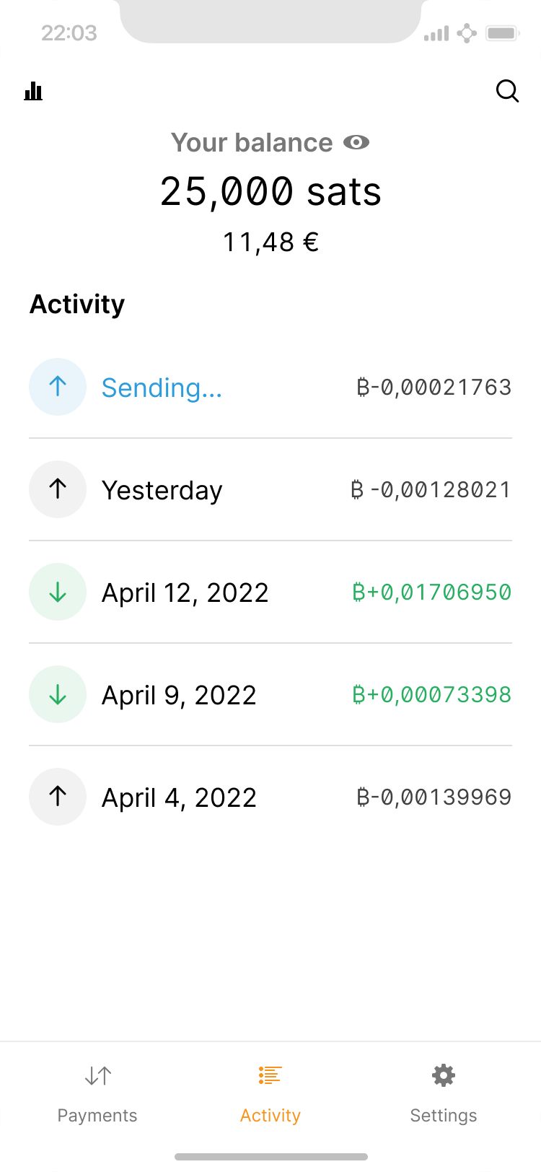Select amount ₿+0,01706950
The height and width of the screenshot is (1172, 541).
[x=431, y=592]
